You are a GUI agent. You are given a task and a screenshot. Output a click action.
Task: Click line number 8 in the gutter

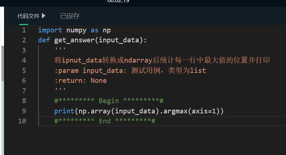24,101
